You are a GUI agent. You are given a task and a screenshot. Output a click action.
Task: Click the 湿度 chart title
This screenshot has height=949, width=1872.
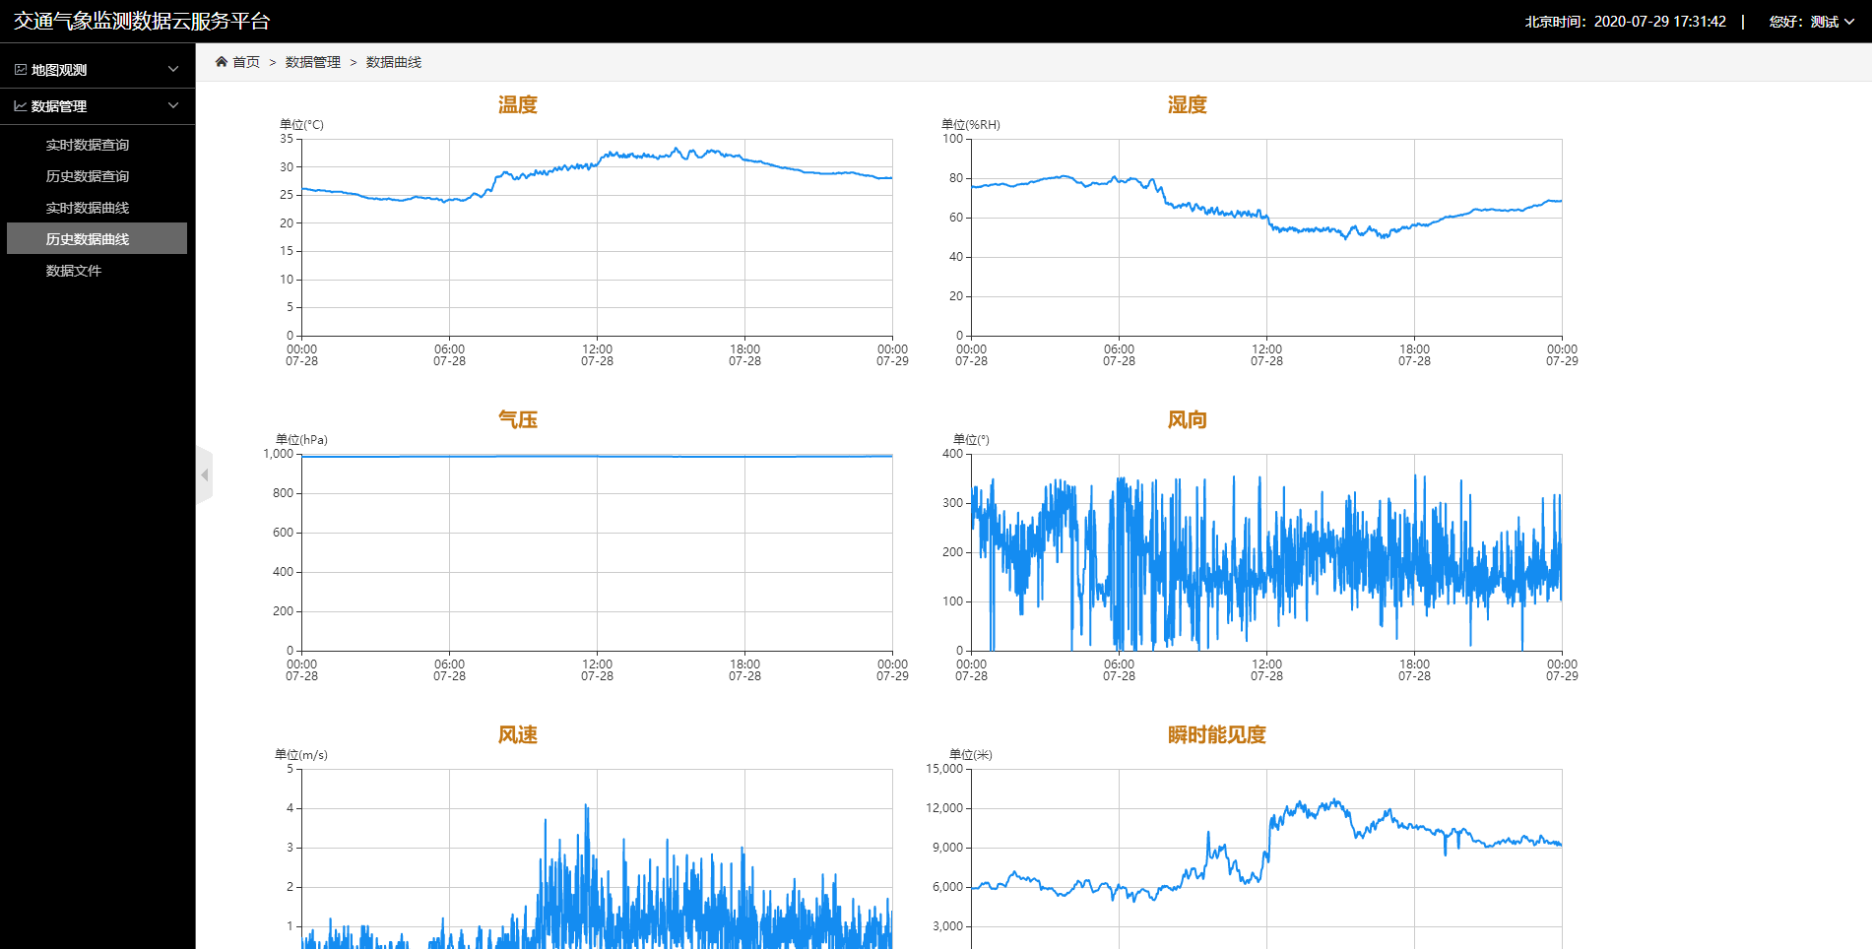tap(1188, 104)
